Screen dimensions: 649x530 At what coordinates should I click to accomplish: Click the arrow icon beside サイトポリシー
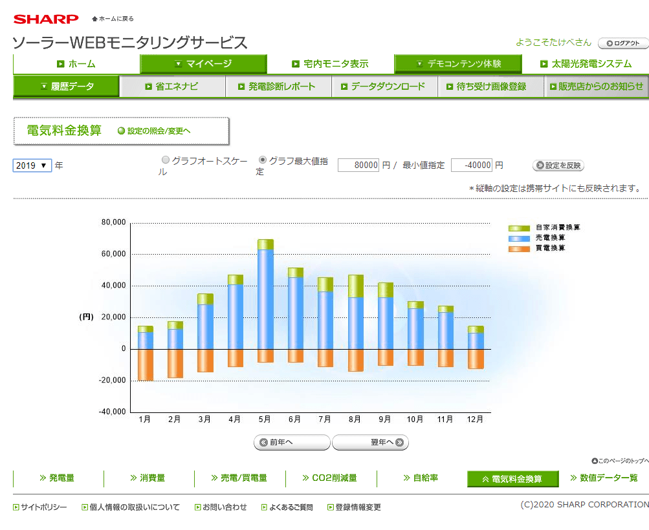click(x=16, y=507)
